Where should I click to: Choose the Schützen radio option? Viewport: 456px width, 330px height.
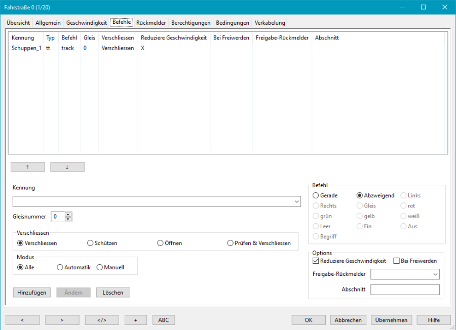tap(91, 243)
